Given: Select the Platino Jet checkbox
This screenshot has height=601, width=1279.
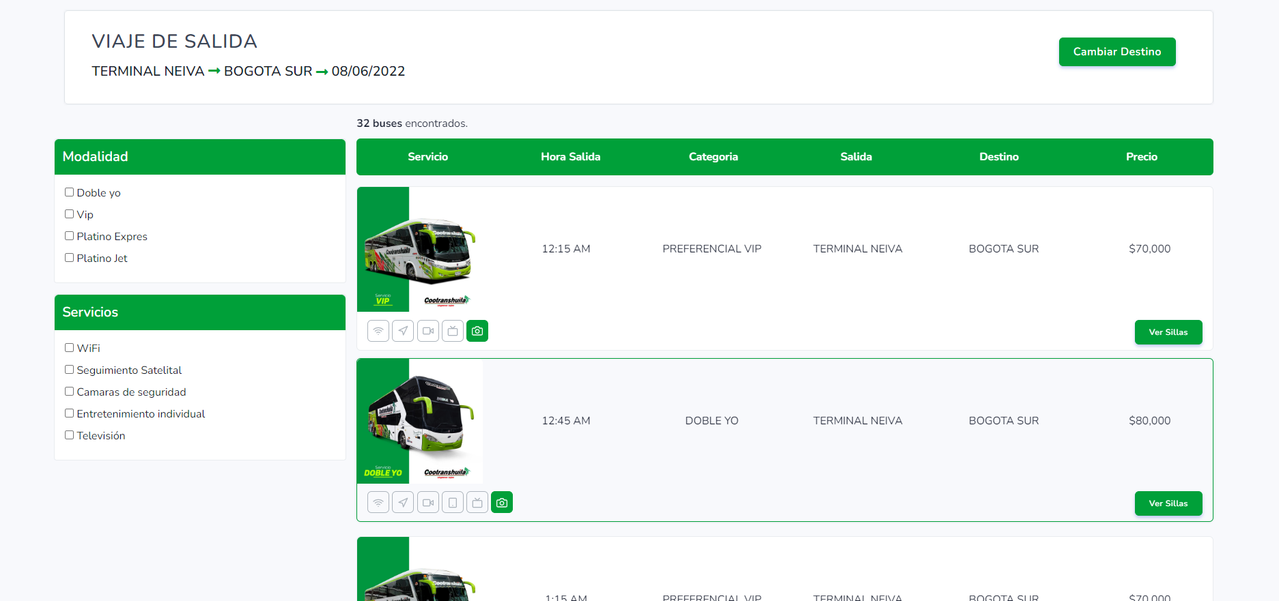Looking at the screenshot, I should [x=69, y=258].
